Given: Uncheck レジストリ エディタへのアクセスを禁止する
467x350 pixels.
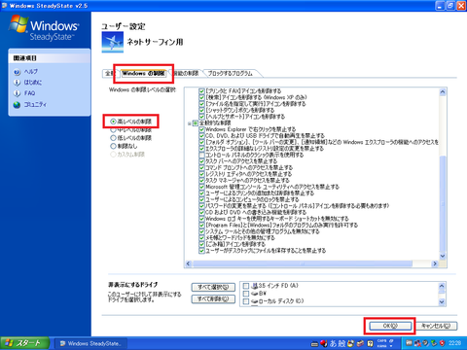Looking at the screenshot, I should (x=201, y=174).
